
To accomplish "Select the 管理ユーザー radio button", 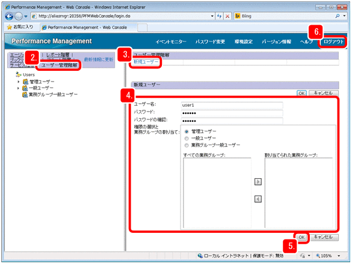I will (x=187, y=131).
